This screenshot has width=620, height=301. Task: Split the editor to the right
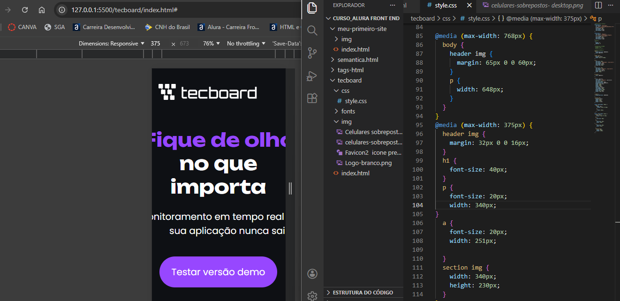click(598, 5)
